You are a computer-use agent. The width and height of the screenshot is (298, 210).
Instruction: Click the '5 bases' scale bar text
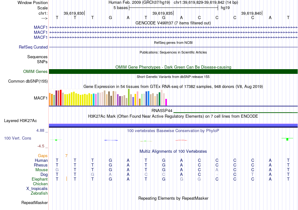[121, 8]
